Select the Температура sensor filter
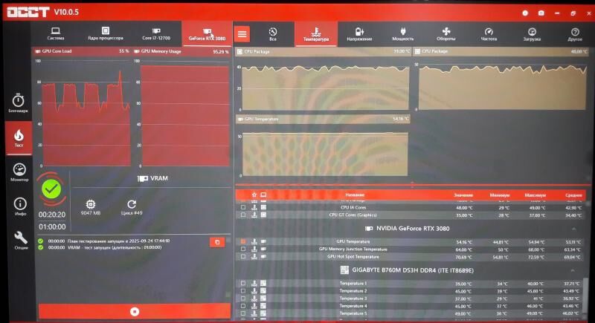The height and width of the screenshot is (323, 595). click(x=316, y=34)
